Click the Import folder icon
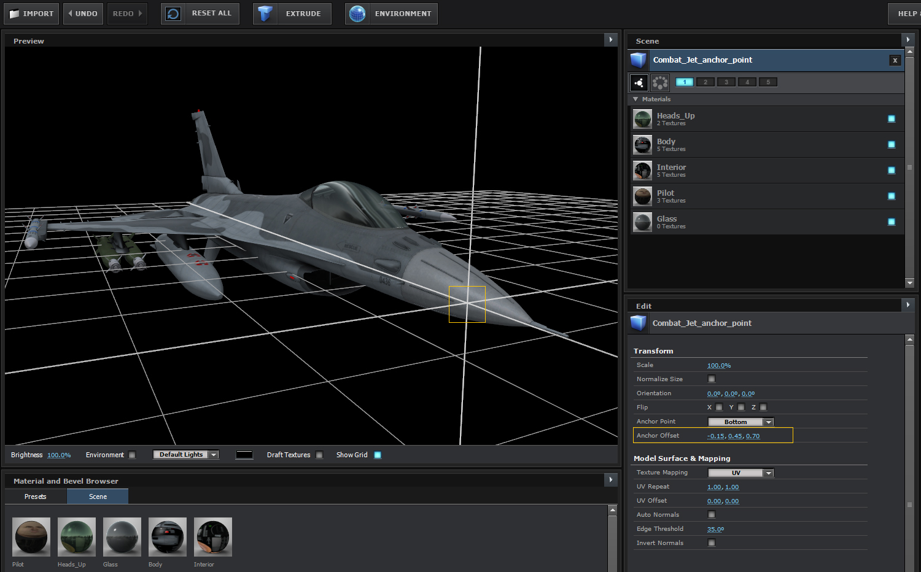The width and height of the screenshot is (921, 572). coord(15,14)
